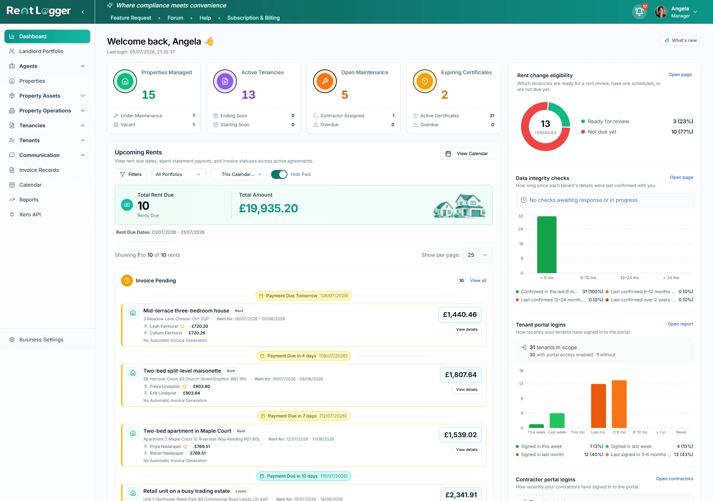Collapse the sidebar with the arrow icon
713x501 pixels.
pos(83,12)
